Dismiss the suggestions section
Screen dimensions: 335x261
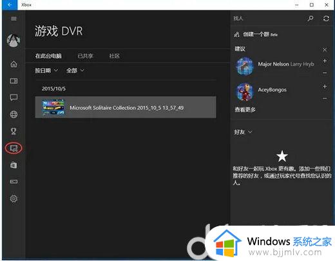[325, 50]
